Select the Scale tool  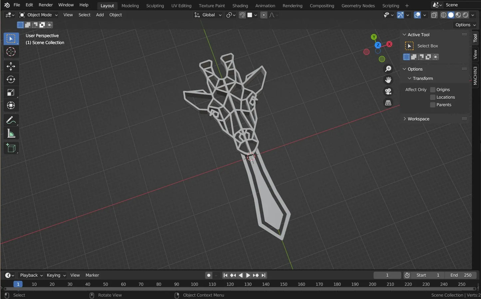[11, 93]
